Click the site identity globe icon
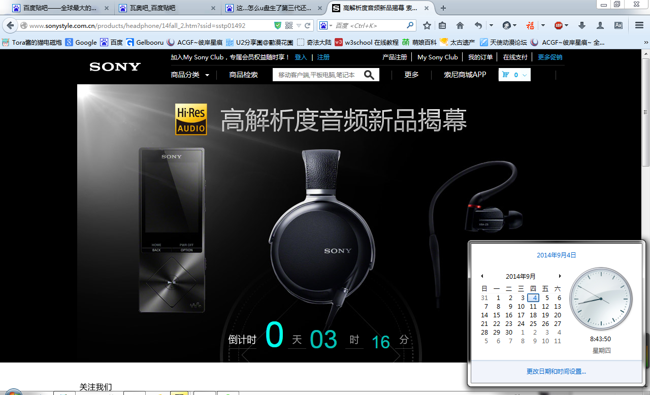 [23, 25]
